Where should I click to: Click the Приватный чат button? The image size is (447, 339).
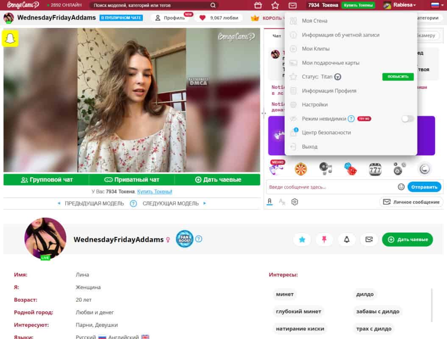point(132,180)
